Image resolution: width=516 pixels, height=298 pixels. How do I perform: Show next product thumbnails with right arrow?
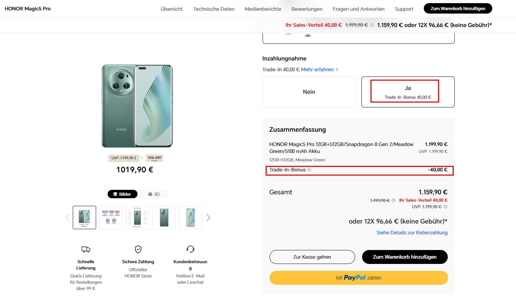[208, 218]
